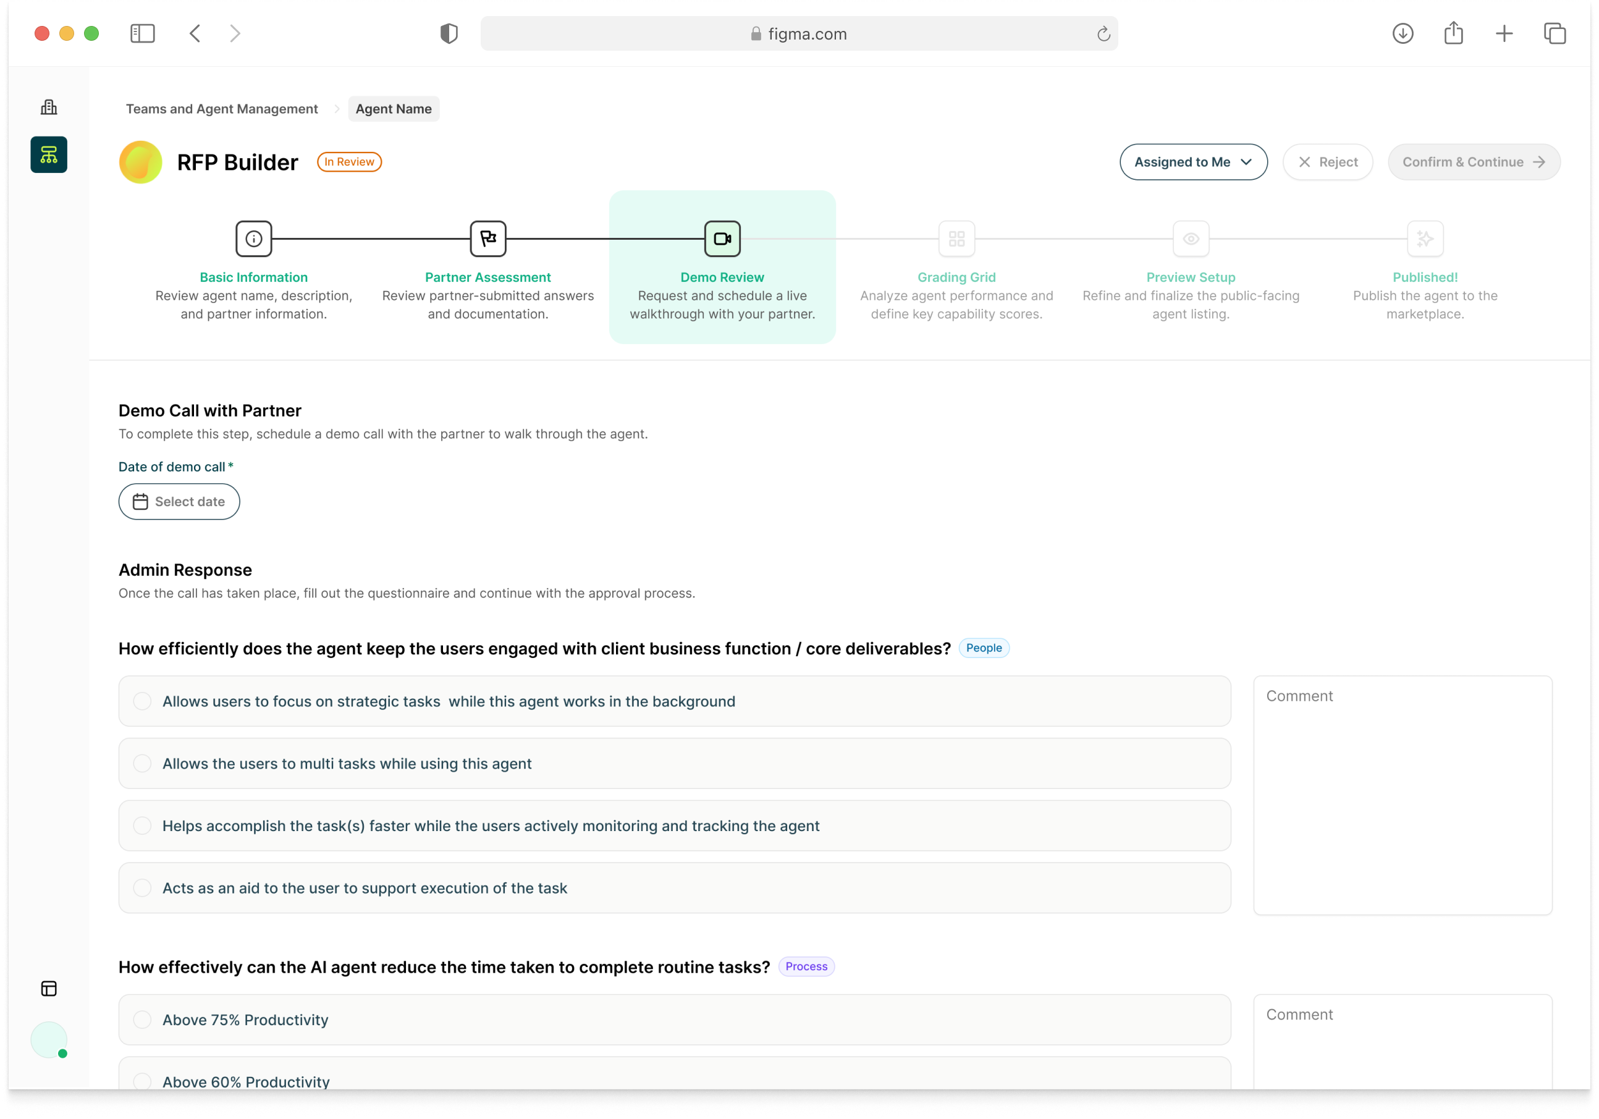
Task: Click the Published sparkle step icon
Action: [1425, 239]
